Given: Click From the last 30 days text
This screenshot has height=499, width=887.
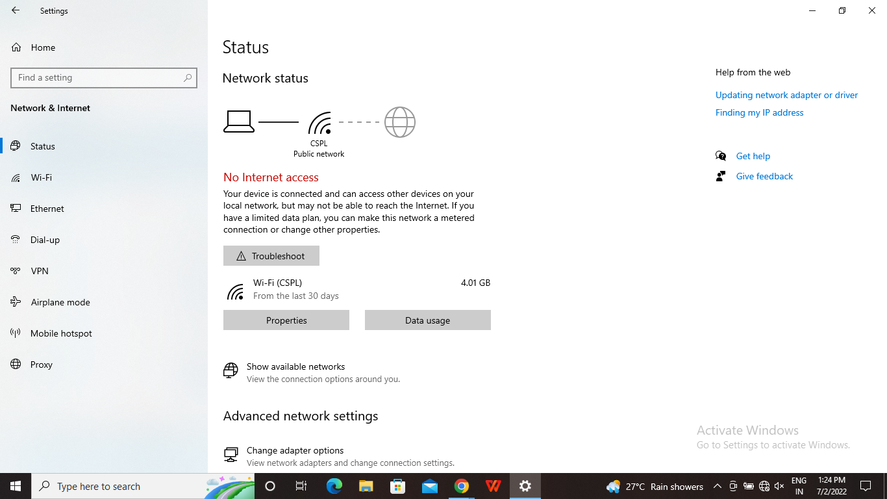Looking at the screenshot, I should pyautogui.click(x=296, y=296).
